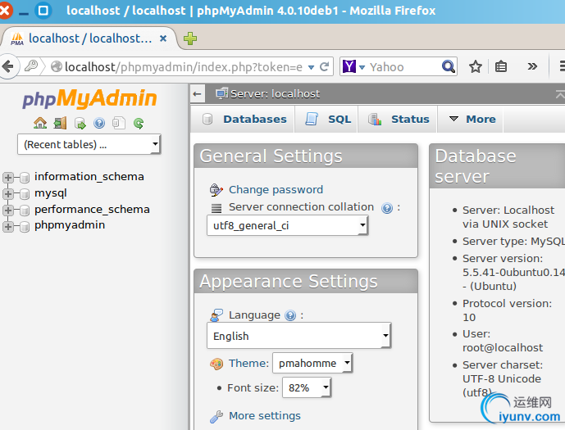Viewport: 565px width, 430px height.
Task: Open the address bar history dropdown arrow
Action: [312, 67]
